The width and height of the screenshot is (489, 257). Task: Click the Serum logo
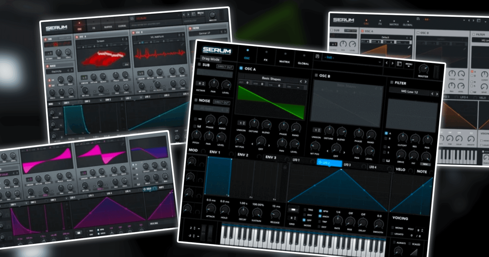pyautogui.click(x=216, y=50)
